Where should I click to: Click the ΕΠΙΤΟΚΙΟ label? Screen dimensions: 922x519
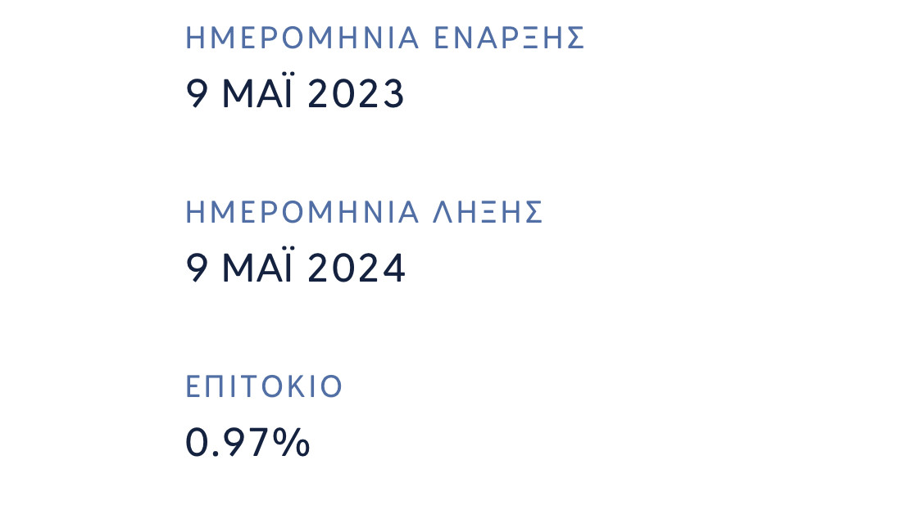coord(264,386)
